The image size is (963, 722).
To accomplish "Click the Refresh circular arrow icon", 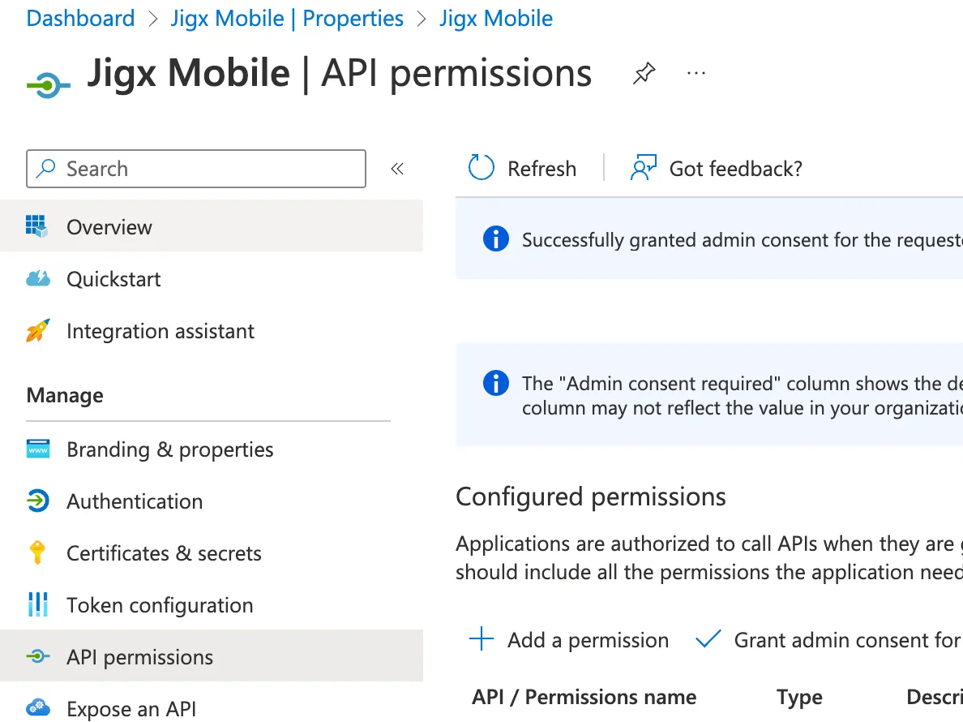I will click(481, 168).
